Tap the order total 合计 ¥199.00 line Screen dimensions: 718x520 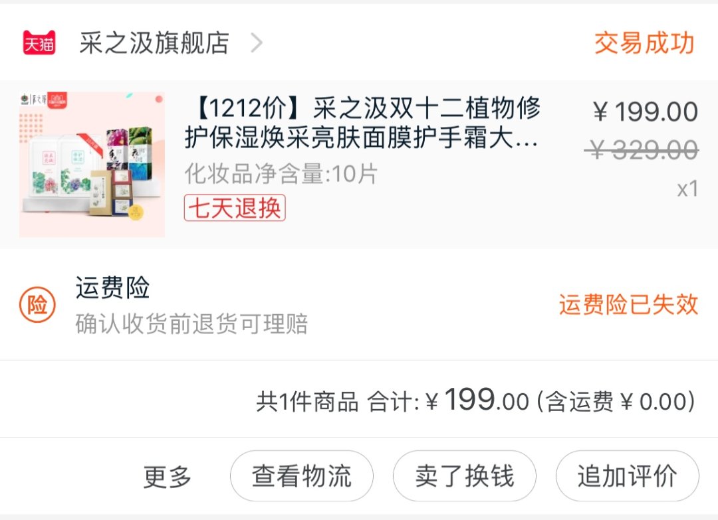coord(476,400)
